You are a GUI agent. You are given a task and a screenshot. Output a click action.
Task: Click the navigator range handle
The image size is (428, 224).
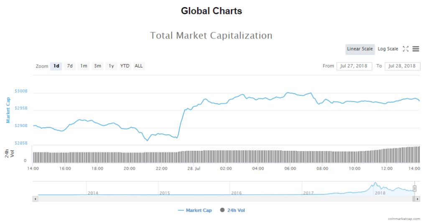click(415, 188)
